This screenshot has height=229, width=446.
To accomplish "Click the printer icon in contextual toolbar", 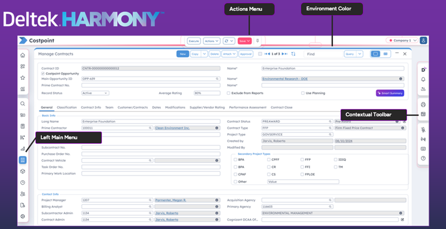I will (x=423, y=105).
